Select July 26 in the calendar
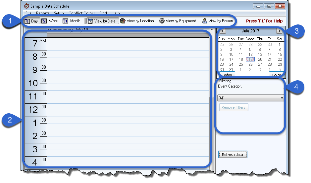Screen dimensions: 311x183 (250, 64)
